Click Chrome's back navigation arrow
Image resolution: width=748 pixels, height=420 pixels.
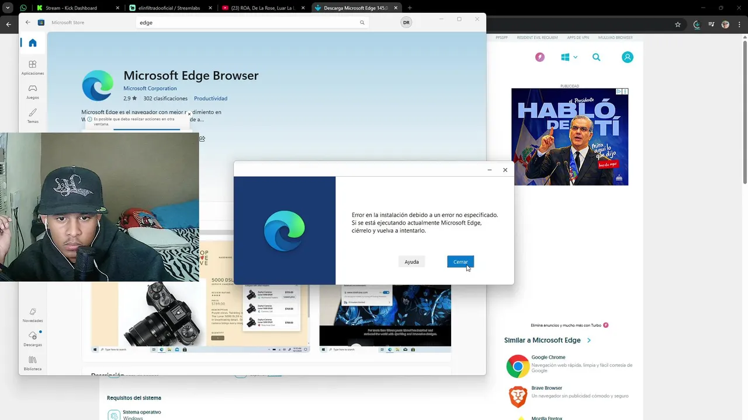[8, 24]
